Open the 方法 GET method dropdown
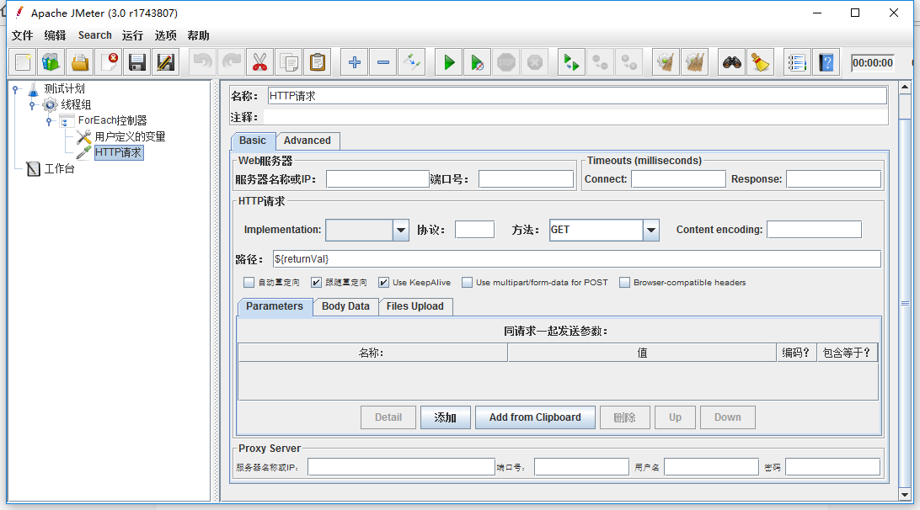This screenshot has width=920, height=510. tap(650, 230)
